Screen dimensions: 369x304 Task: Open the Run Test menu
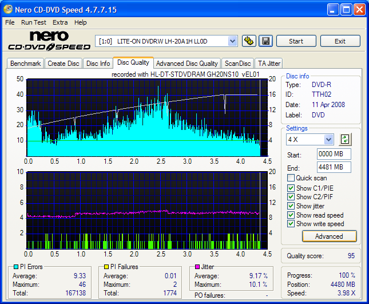click(34, 22)
